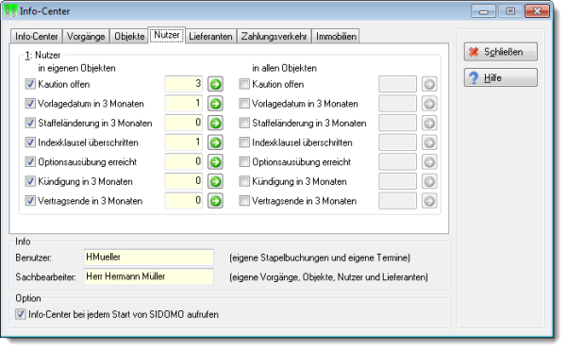
Task: Click text eigene Vorgänge, Objekte, Nutzer und Lieferanten
Action: click(x=329, y=277)
